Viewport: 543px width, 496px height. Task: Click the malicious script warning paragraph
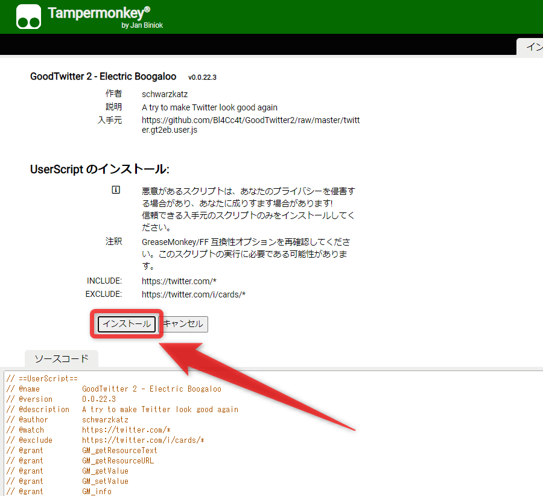[x=249, y=209]
